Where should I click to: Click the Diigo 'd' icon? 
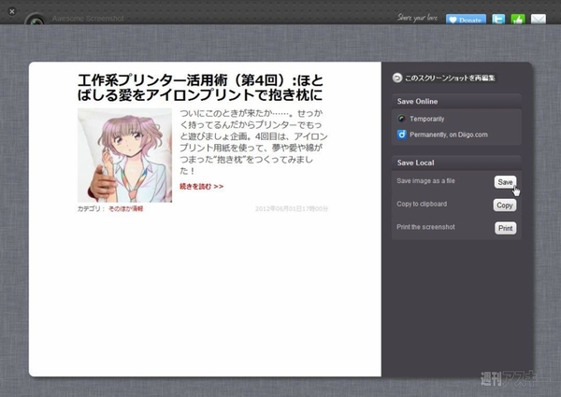(x=402, y=135)
